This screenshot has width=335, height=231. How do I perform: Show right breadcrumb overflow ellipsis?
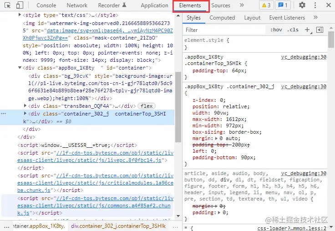point(176,227)
